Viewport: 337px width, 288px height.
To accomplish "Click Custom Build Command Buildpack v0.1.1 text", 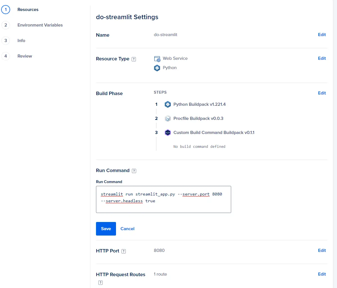I will [214, 133].
